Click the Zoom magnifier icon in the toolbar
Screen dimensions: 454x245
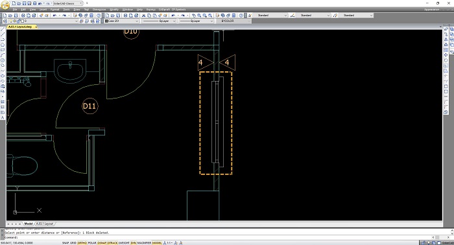[199, 16]
